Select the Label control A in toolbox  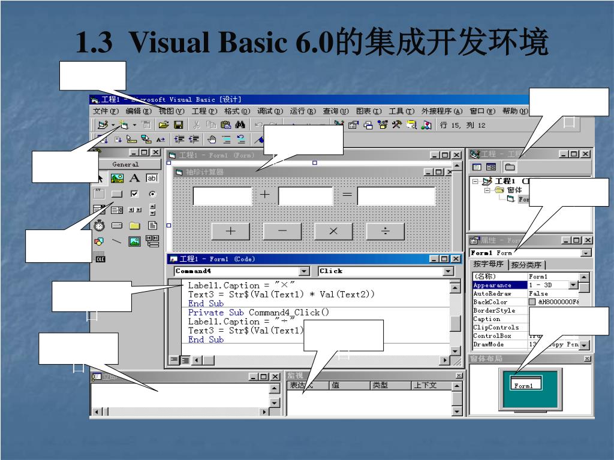tap(134, 178)
